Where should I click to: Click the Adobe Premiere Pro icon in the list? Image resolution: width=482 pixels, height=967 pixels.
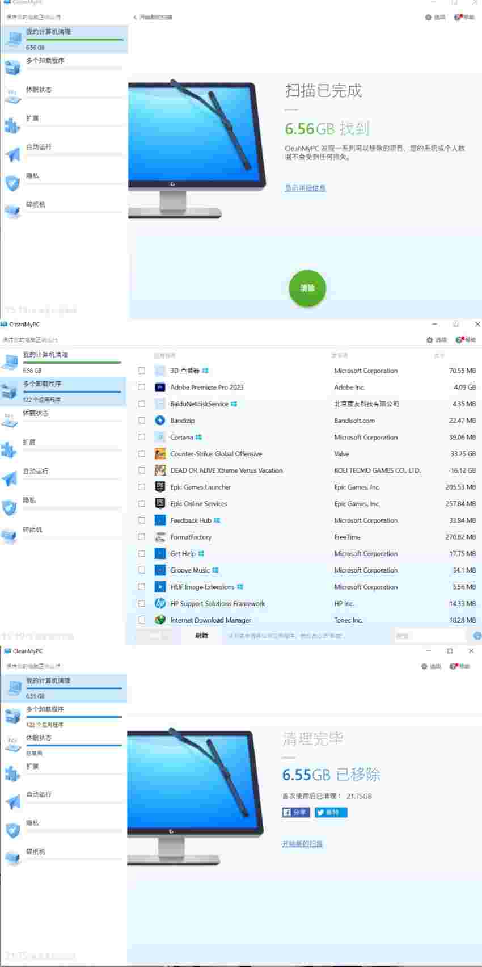160,387
